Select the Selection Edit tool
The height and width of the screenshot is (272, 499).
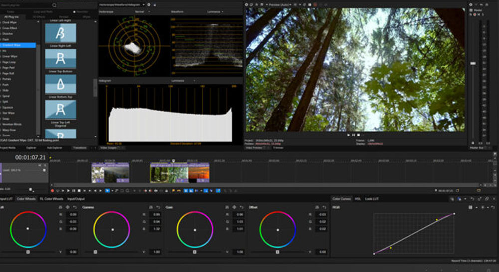pyautogui.click(x=122, y=191)
